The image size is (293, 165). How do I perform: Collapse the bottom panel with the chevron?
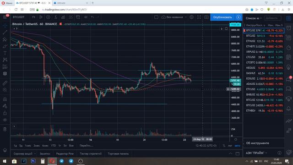[x=230, y=154]
